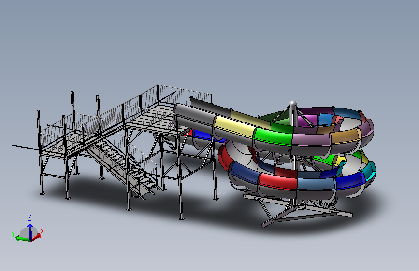
Task: Select the silver ball atop the central pole
Action: (293, 104)
